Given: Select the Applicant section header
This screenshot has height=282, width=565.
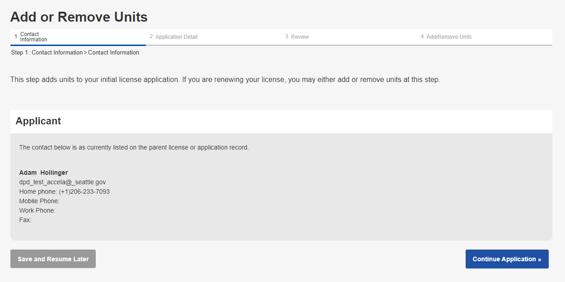Looking at the screenshot, I should [x=38, y=121].
